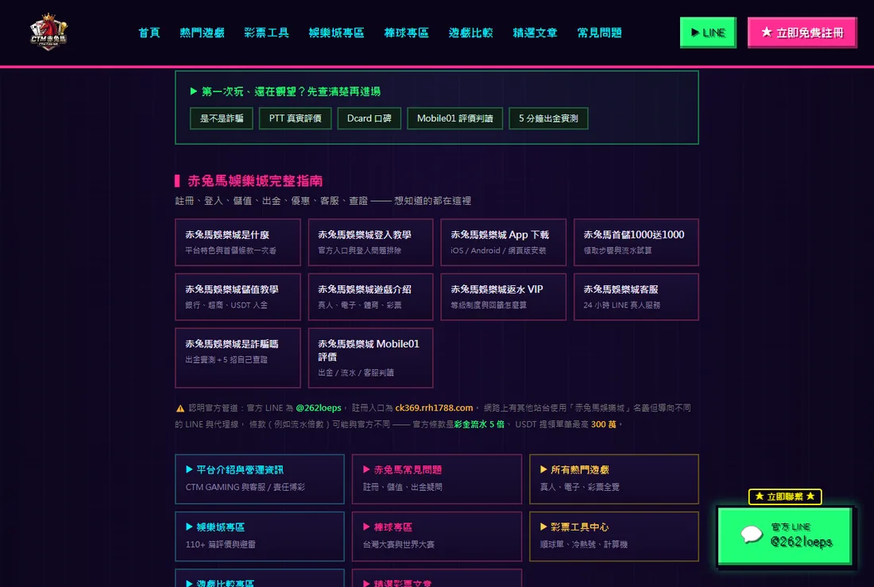Screen dimensions: 874x587
Task: Click the 赤兔馬娛樂城完整指南 heading
Action: [x=255, y=180]
